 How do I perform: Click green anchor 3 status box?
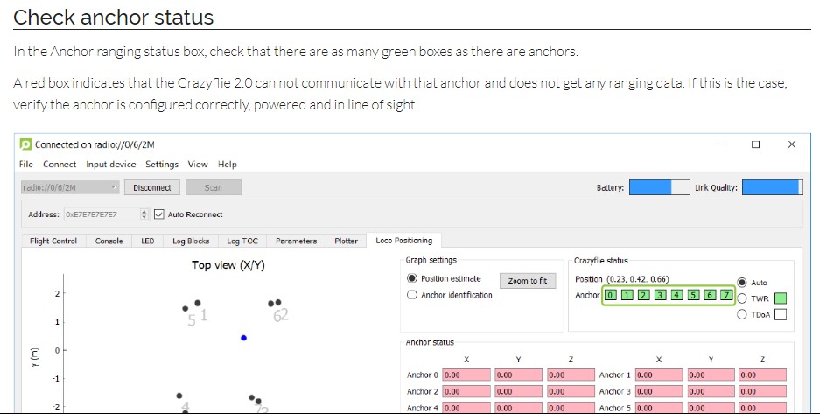660,296
